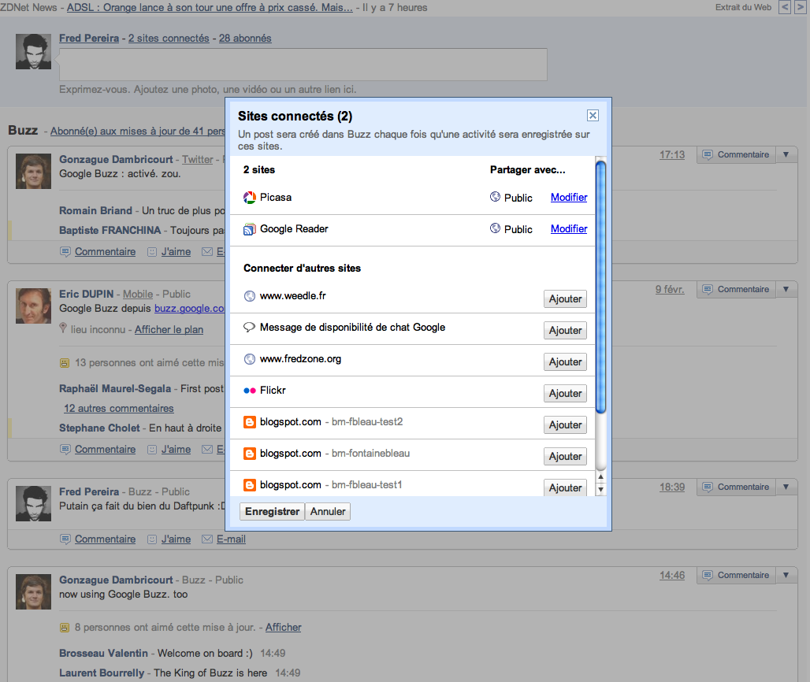Open the ZDNet ADSL Orange headline link
The image size is (810, 682).
click(x=210, y=7)
